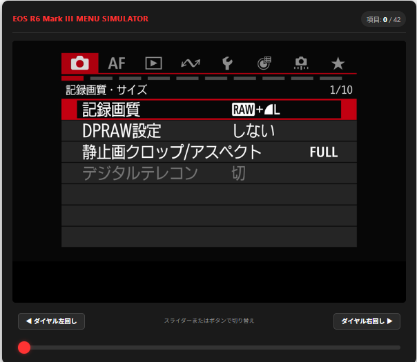The width and height of the screenshot is (417, 362).
Task: Open the custom functions camera tab icon
Action: click(x=301, y=63)
